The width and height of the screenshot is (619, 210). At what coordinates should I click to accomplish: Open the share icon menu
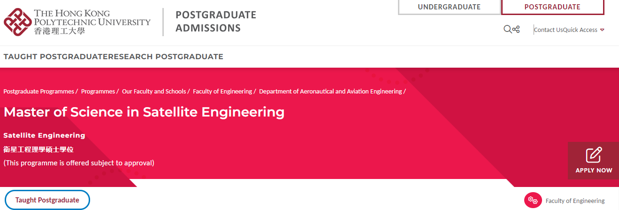[x=516, y=30]
